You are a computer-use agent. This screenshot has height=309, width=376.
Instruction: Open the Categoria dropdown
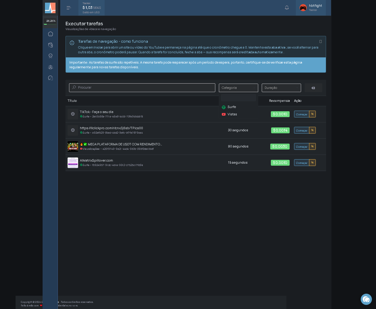(x=238, y=88)
